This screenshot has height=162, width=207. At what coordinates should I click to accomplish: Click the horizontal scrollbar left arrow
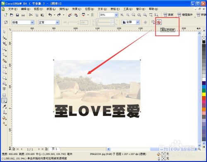[x=108, y=149]
